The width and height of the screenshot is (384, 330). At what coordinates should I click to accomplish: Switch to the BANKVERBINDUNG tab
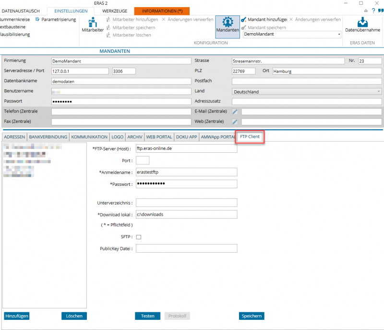(x=48, y=137)
